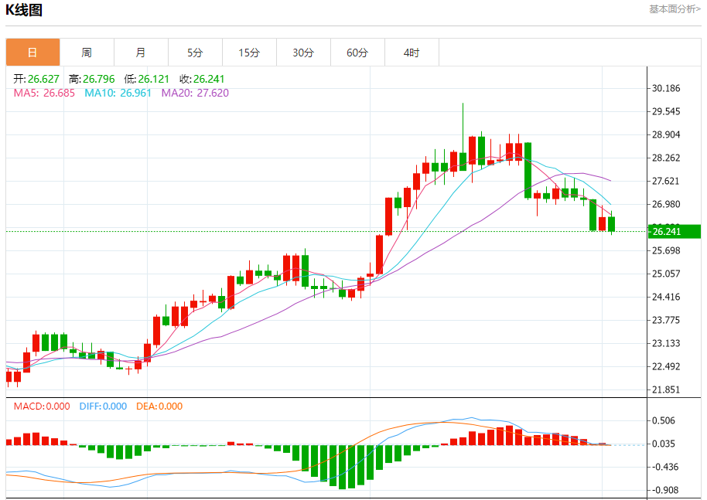
Task: Click the green 26.241 current price tag
Action: pos(675,231)
